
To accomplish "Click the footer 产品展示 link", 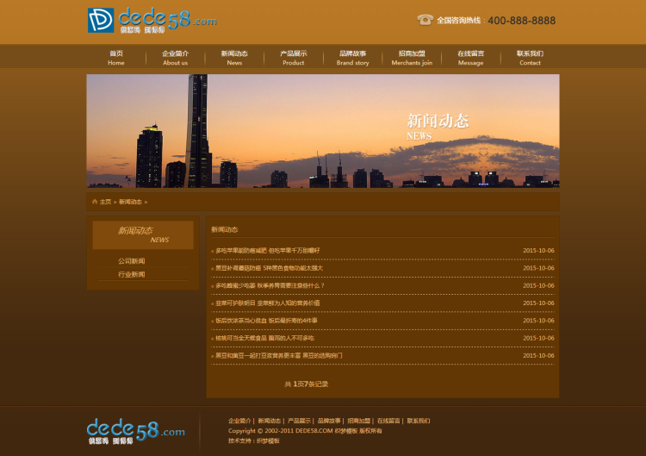I will pyautogui.click(x=299, y=421).
